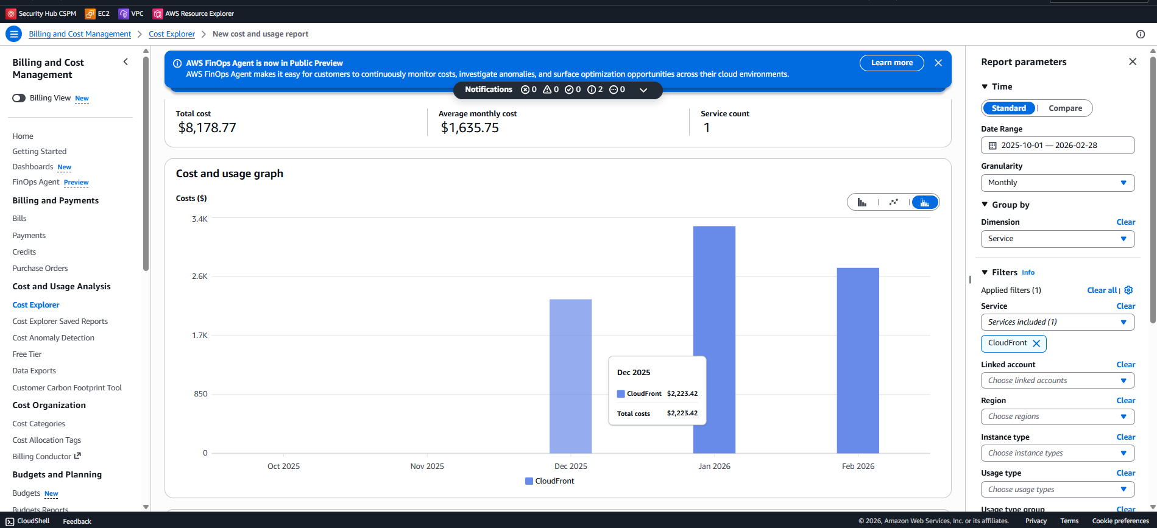Open the Choose regions dropdown
This screenshot has height=528, width=1157.
point(1058,417)
